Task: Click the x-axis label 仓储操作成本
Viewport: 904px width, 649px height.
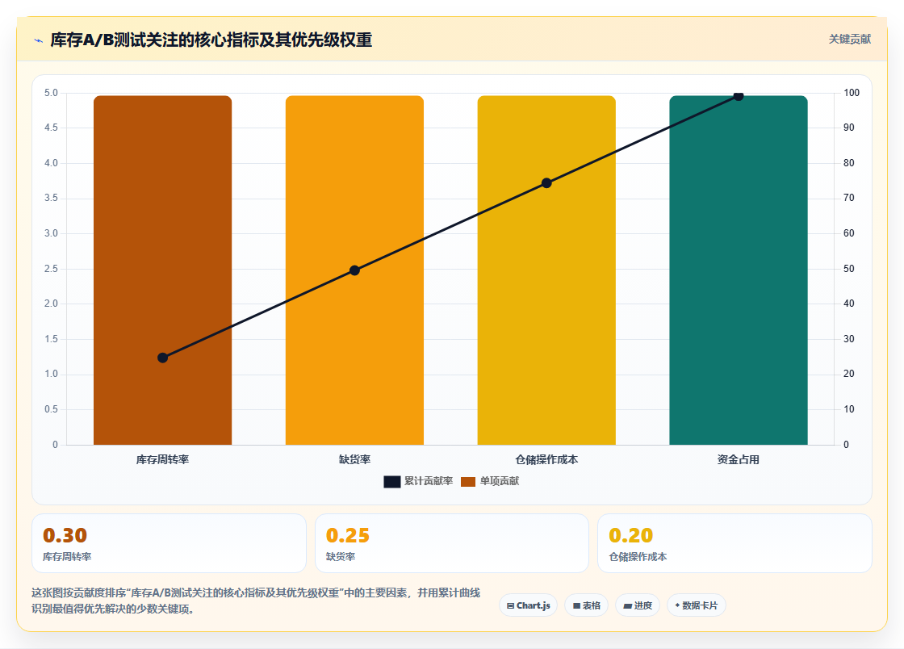Action: tap(546, 459)
